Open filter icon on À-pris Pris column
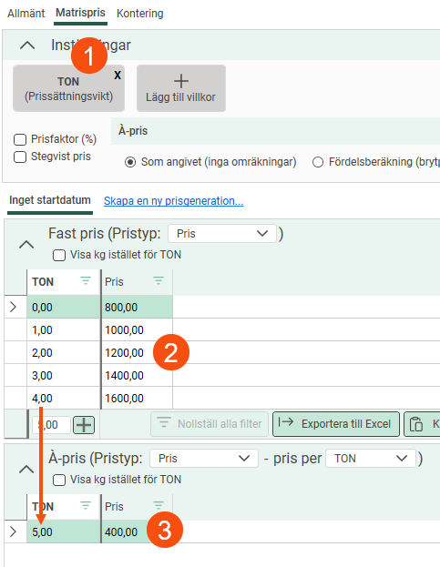The width and height of the screenshot is (440, 567). pyautogui.click(x=159, y=505)
